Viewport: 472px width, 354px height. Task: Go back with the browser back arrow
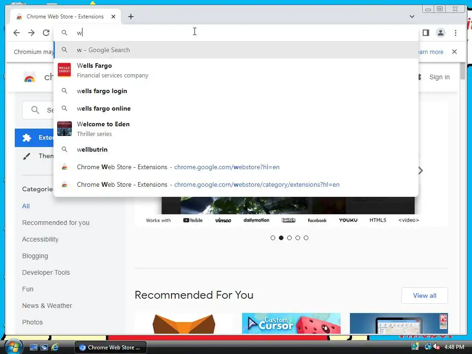click(x=17, y=33)
